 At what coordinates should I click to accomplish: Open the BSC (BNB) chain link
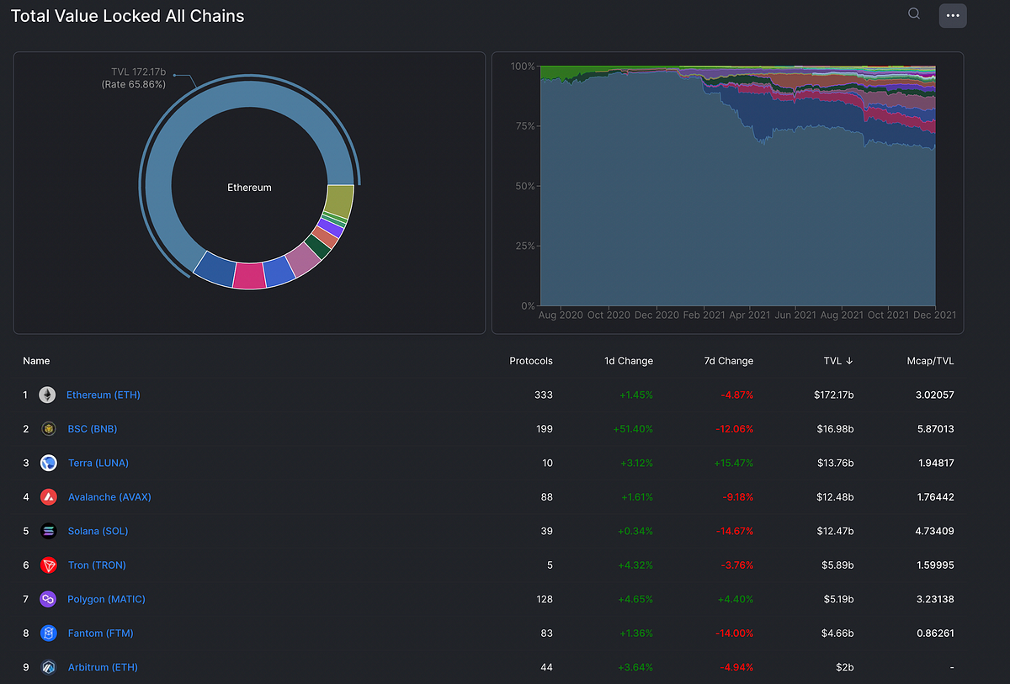[93, 429]
